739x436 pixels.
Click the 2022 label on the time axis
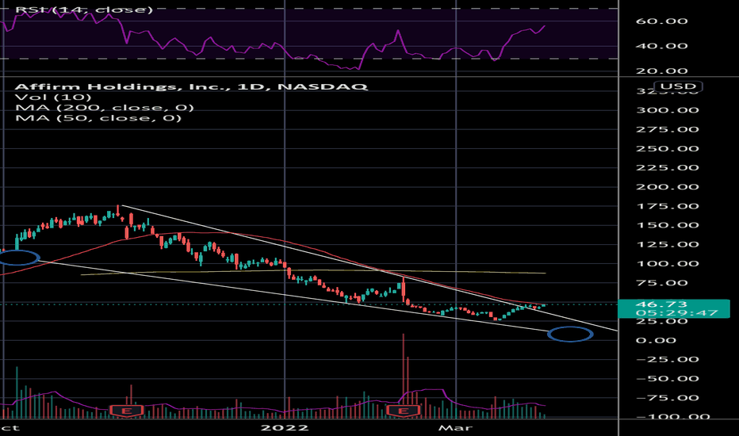[x=285, y=428]
